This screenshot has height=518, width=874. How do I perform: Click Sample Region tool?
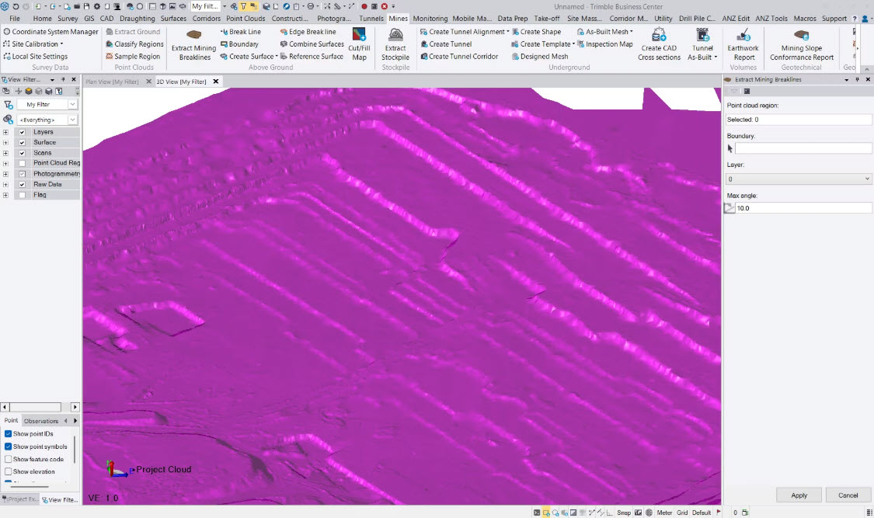click(133, 56)
